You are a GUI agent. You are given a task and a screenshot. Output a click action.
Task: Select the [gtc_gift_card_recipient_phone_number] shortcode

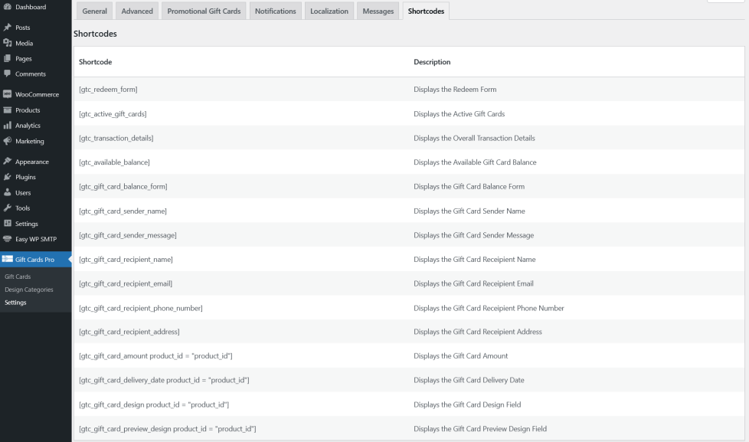coord(140,308)
